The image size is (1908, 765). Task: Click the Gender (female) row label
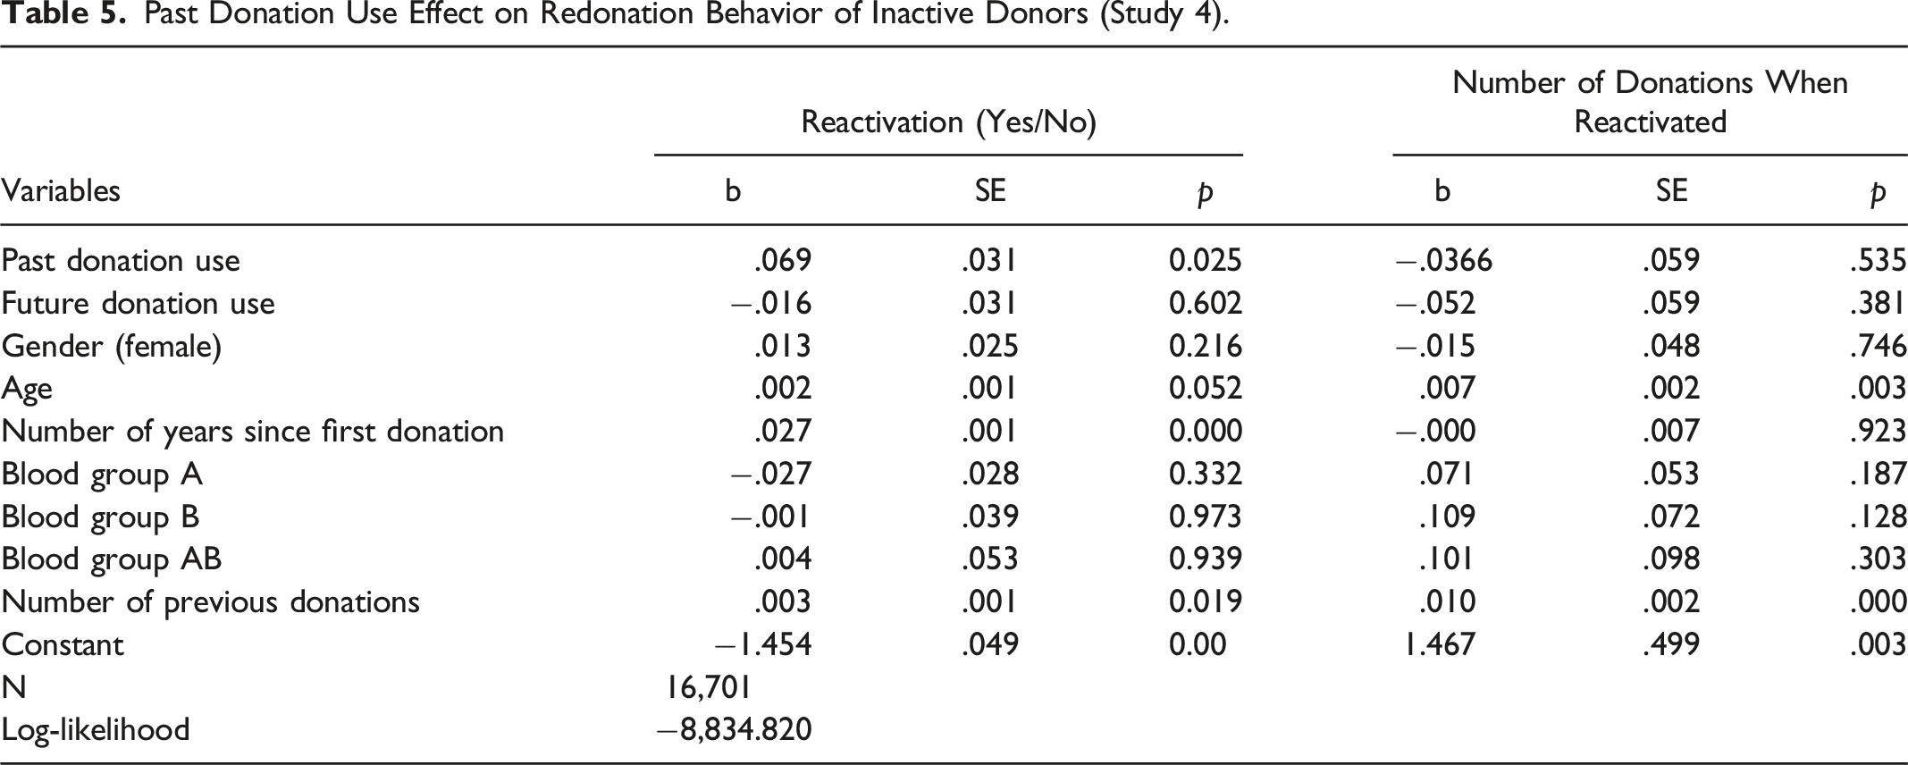click(x=111, y=347)
